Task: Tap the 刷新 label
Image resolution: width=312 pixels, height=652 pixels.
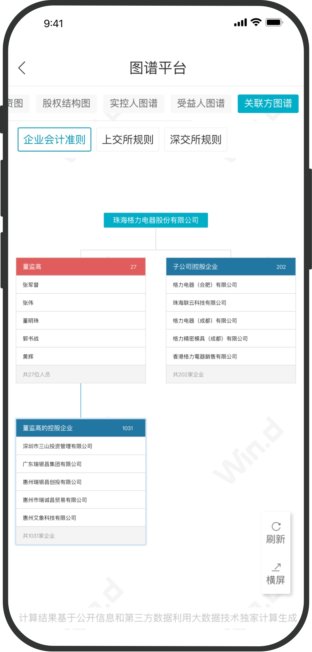Action: 276,539
